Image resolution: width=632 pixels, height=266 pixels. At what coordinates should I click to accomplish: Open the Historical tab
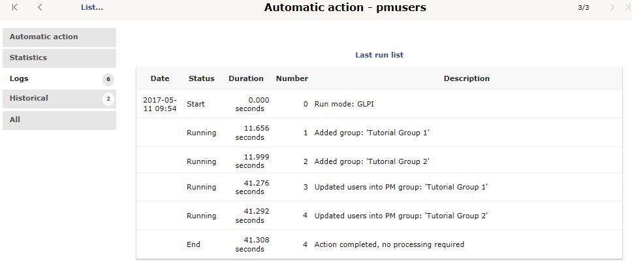pos(59,99)
